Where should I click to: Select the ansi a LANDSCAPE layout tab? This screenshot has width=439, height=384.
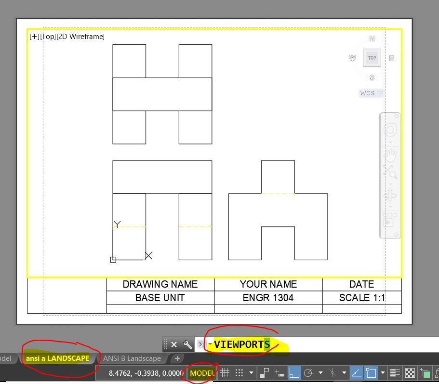click(58, 358)
